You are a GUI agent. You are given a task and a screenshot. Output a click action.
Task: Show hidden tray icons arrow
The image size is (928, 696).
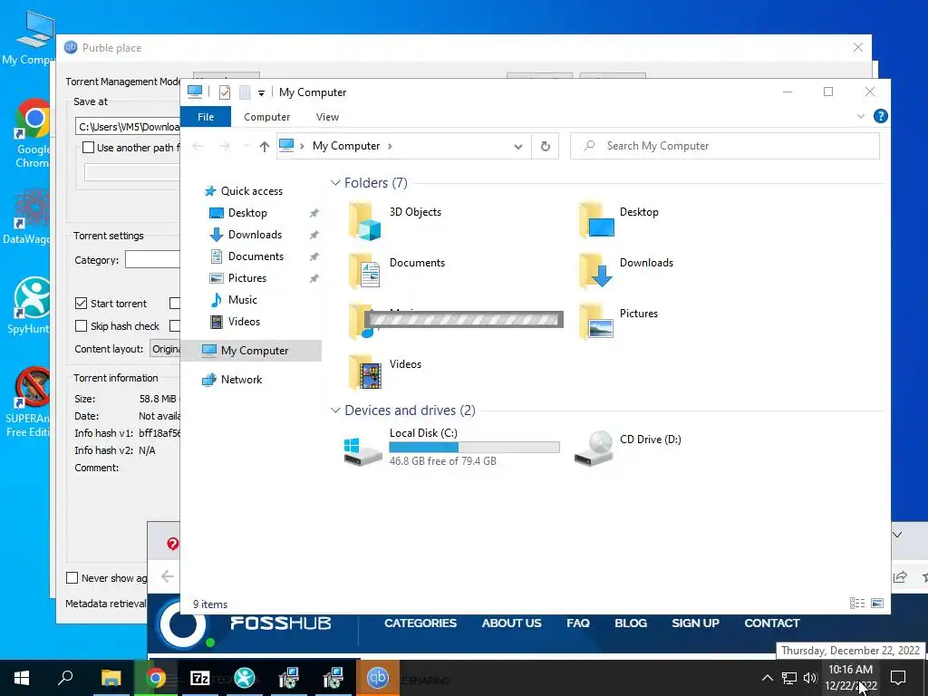767,678
